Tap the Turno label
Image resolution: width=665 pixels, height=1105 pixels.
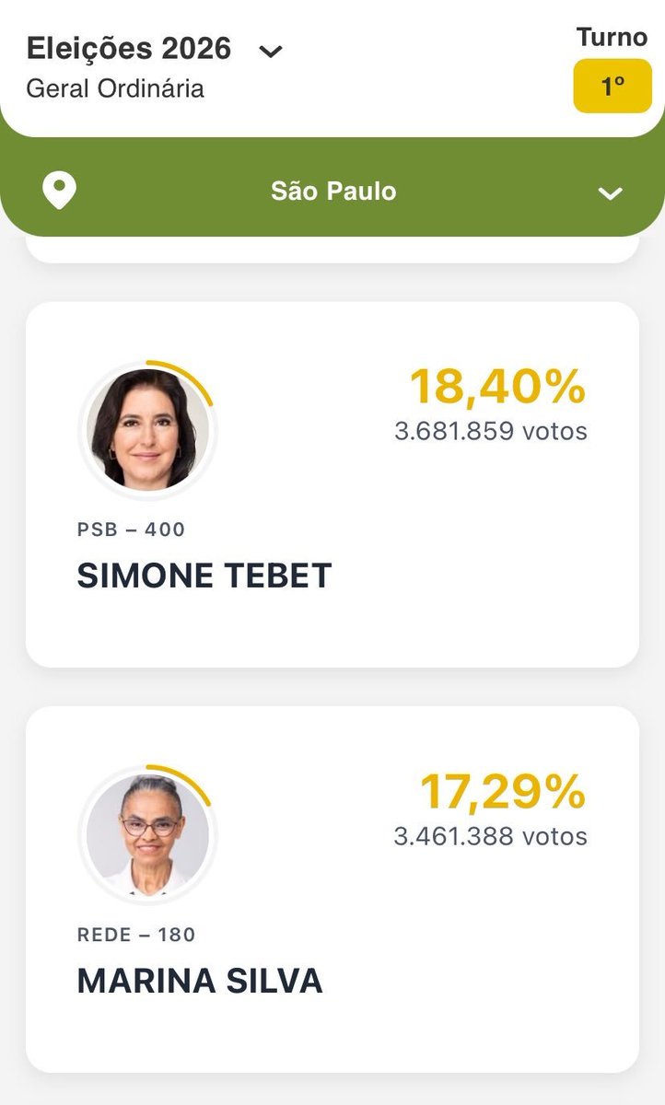pos(612,38)
